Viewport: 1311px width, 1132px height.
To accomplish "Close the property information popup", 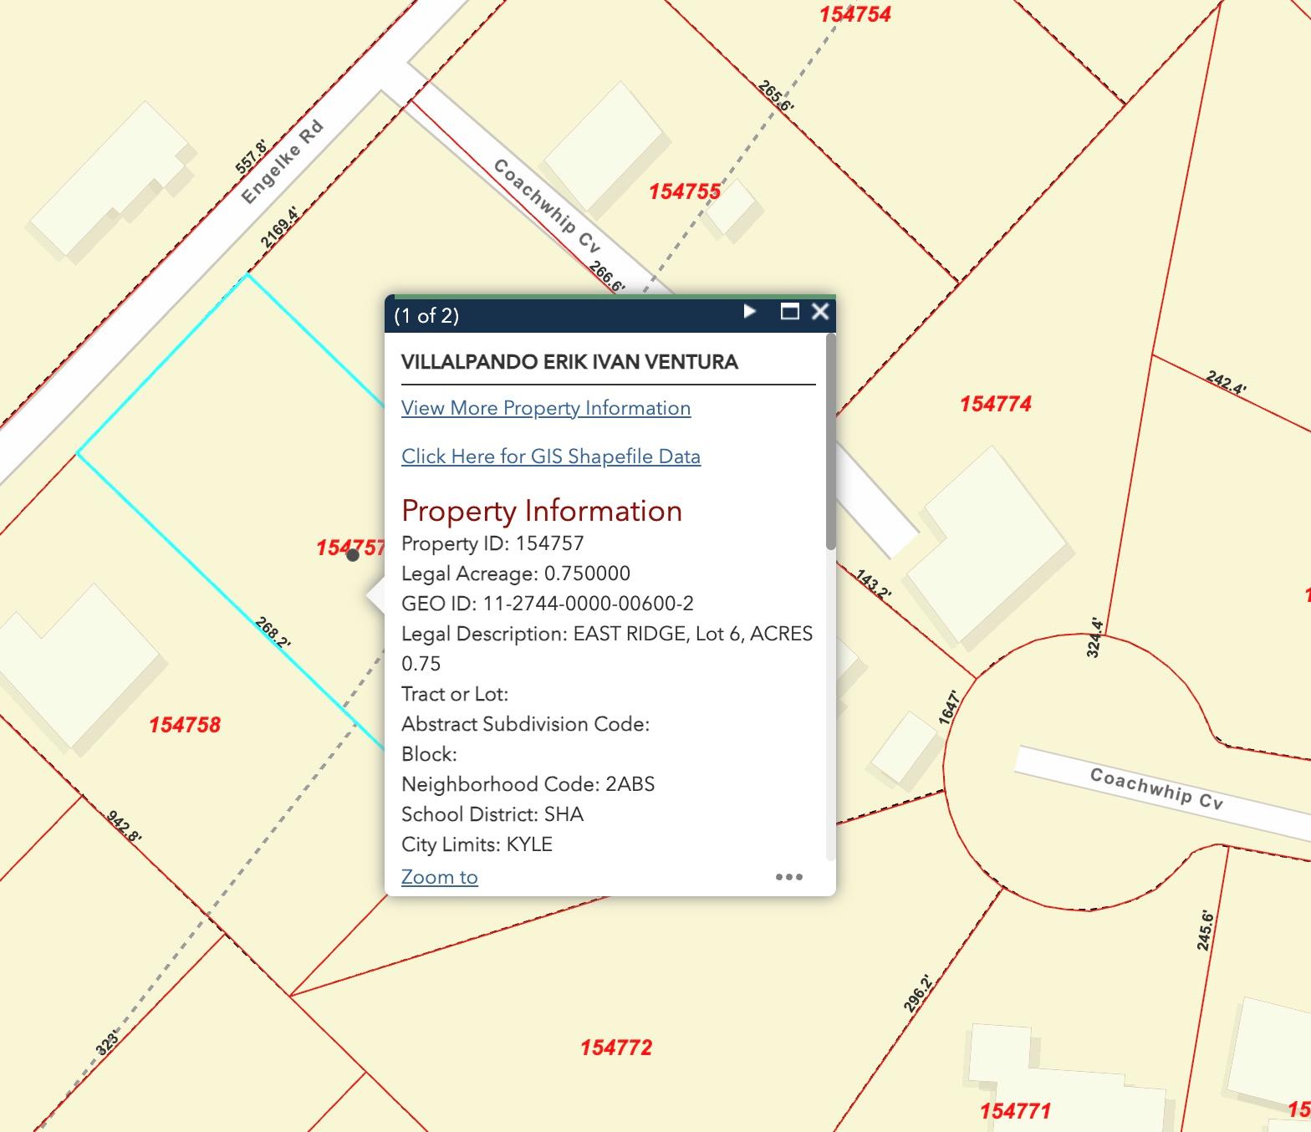I will pos(820,312).
